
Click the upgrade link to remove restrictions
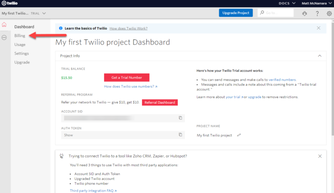point(255,97)
